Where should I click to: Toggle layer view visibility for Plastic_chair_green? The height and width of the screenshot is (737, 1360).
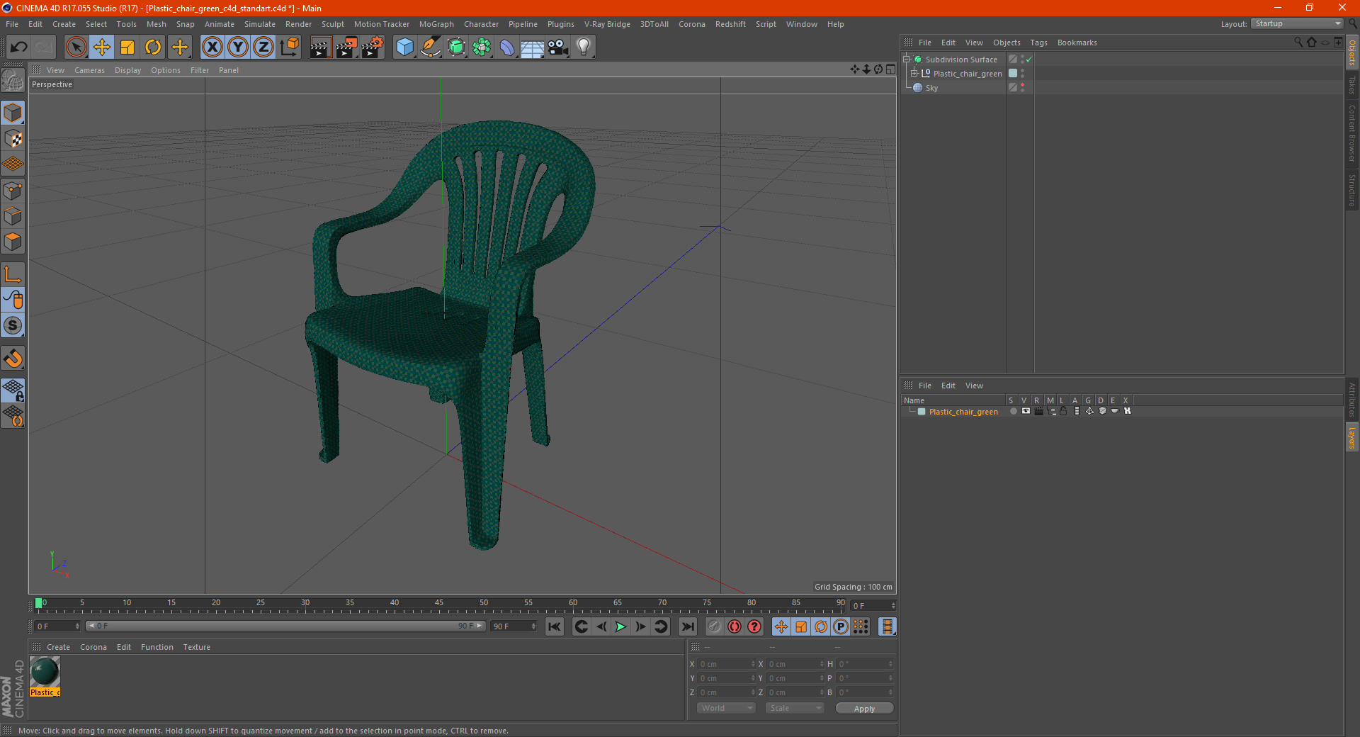click(1026, 411)
